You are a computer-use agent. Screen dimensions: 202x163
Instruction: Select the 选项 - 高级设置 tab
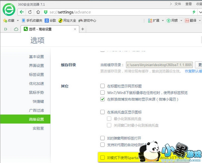click(x=50, y=29)
